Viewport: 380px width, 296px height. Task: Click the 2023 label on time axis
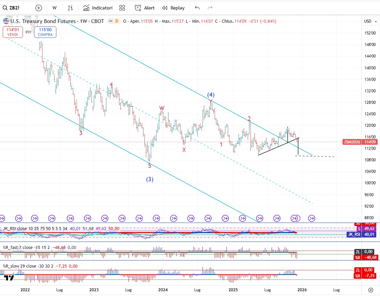pos(94,290)
